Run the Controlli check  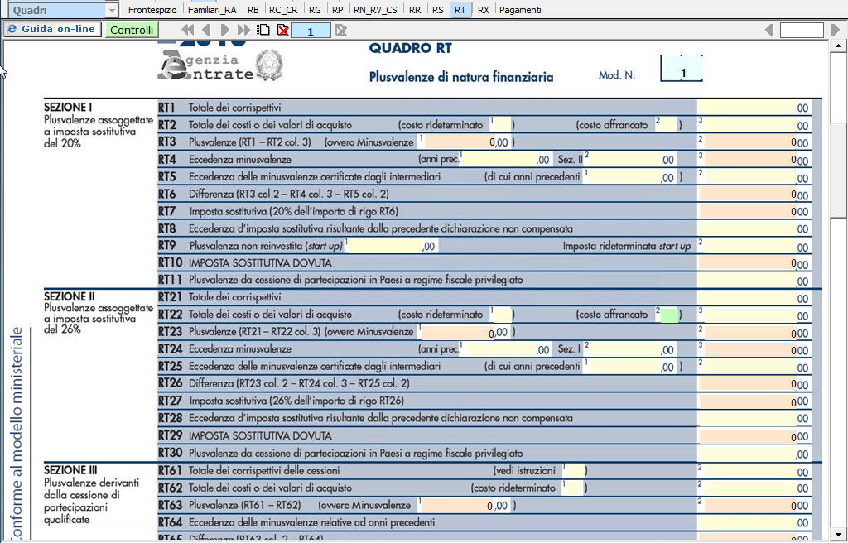pyautogui.click(x=132, y=30)
